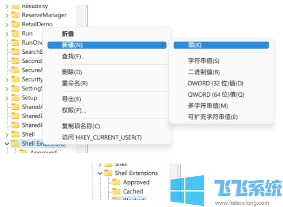Click the RetailDemo folder icon

tap(15, 24)
